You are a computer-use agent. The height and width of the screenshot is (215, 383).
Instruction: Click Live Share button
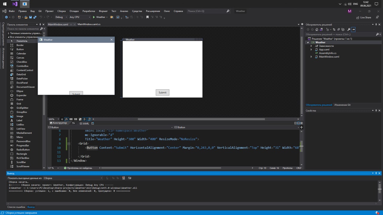[x=364, y=17]
